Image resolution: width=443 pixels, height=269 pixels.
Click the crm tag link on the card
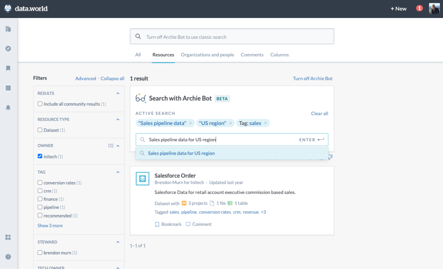[237, 212]
